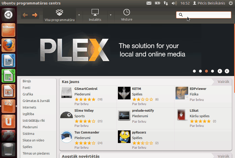
Task: Open network indicator menu
Action: (166, 3)
